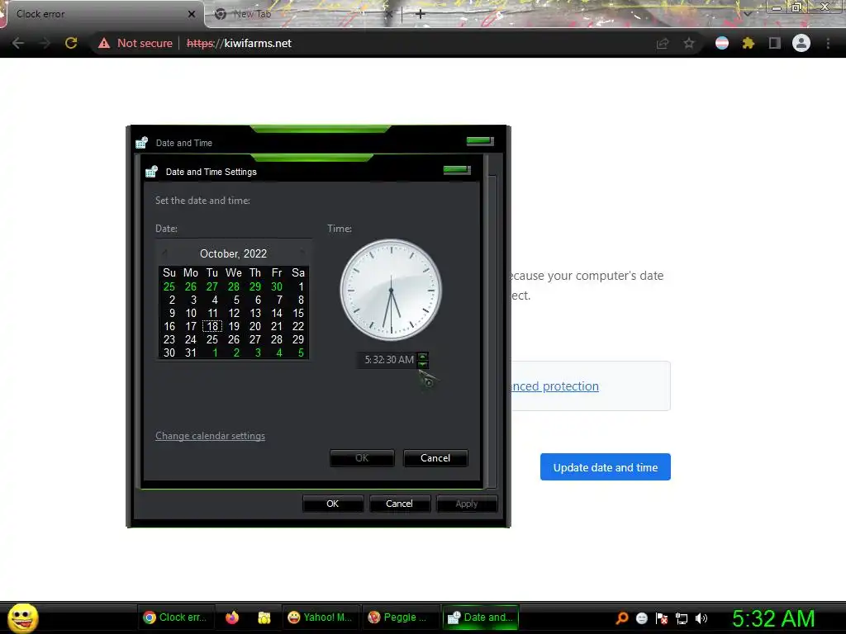This screenshot has width=846, height=634.
Task: Close outer Date and Time via green button
Action: pyautogui.click(x=480, y=140)
